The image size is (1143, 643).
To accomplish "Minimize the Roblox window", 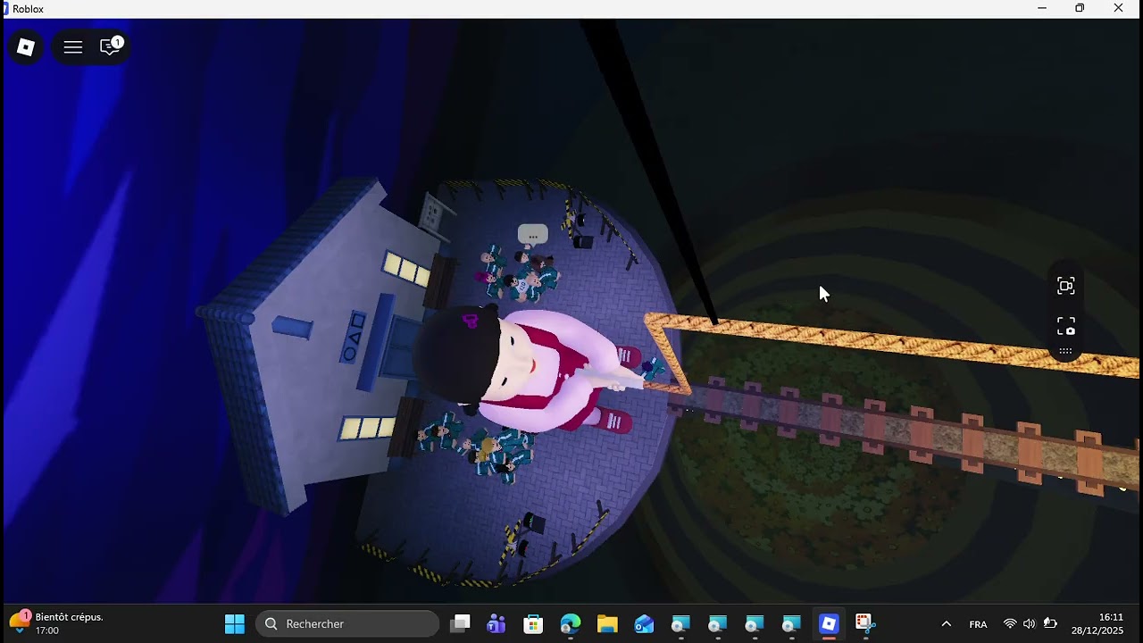I will [x=1041, y=8].
